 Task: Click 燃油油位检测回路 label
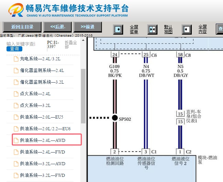[115, 161]
